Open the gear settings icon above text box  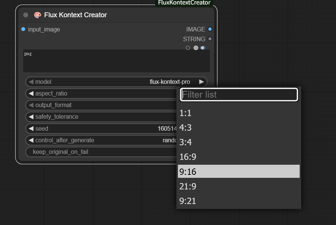[196, 48]
